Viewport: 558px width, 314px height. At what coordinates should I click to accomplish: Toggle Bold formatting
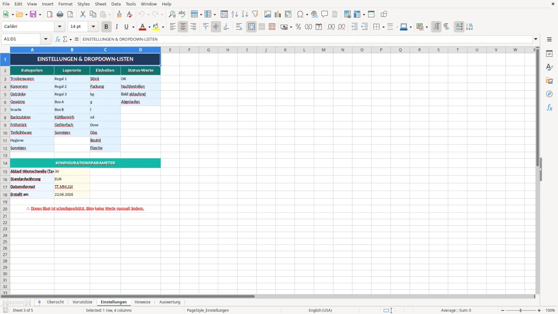[x=106, y=27]
